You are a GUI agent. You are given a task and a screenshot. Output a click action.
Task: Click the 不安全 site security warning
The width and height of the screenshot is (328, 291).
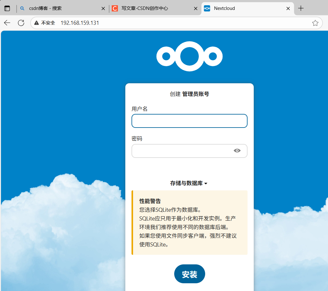coord(45,23)
